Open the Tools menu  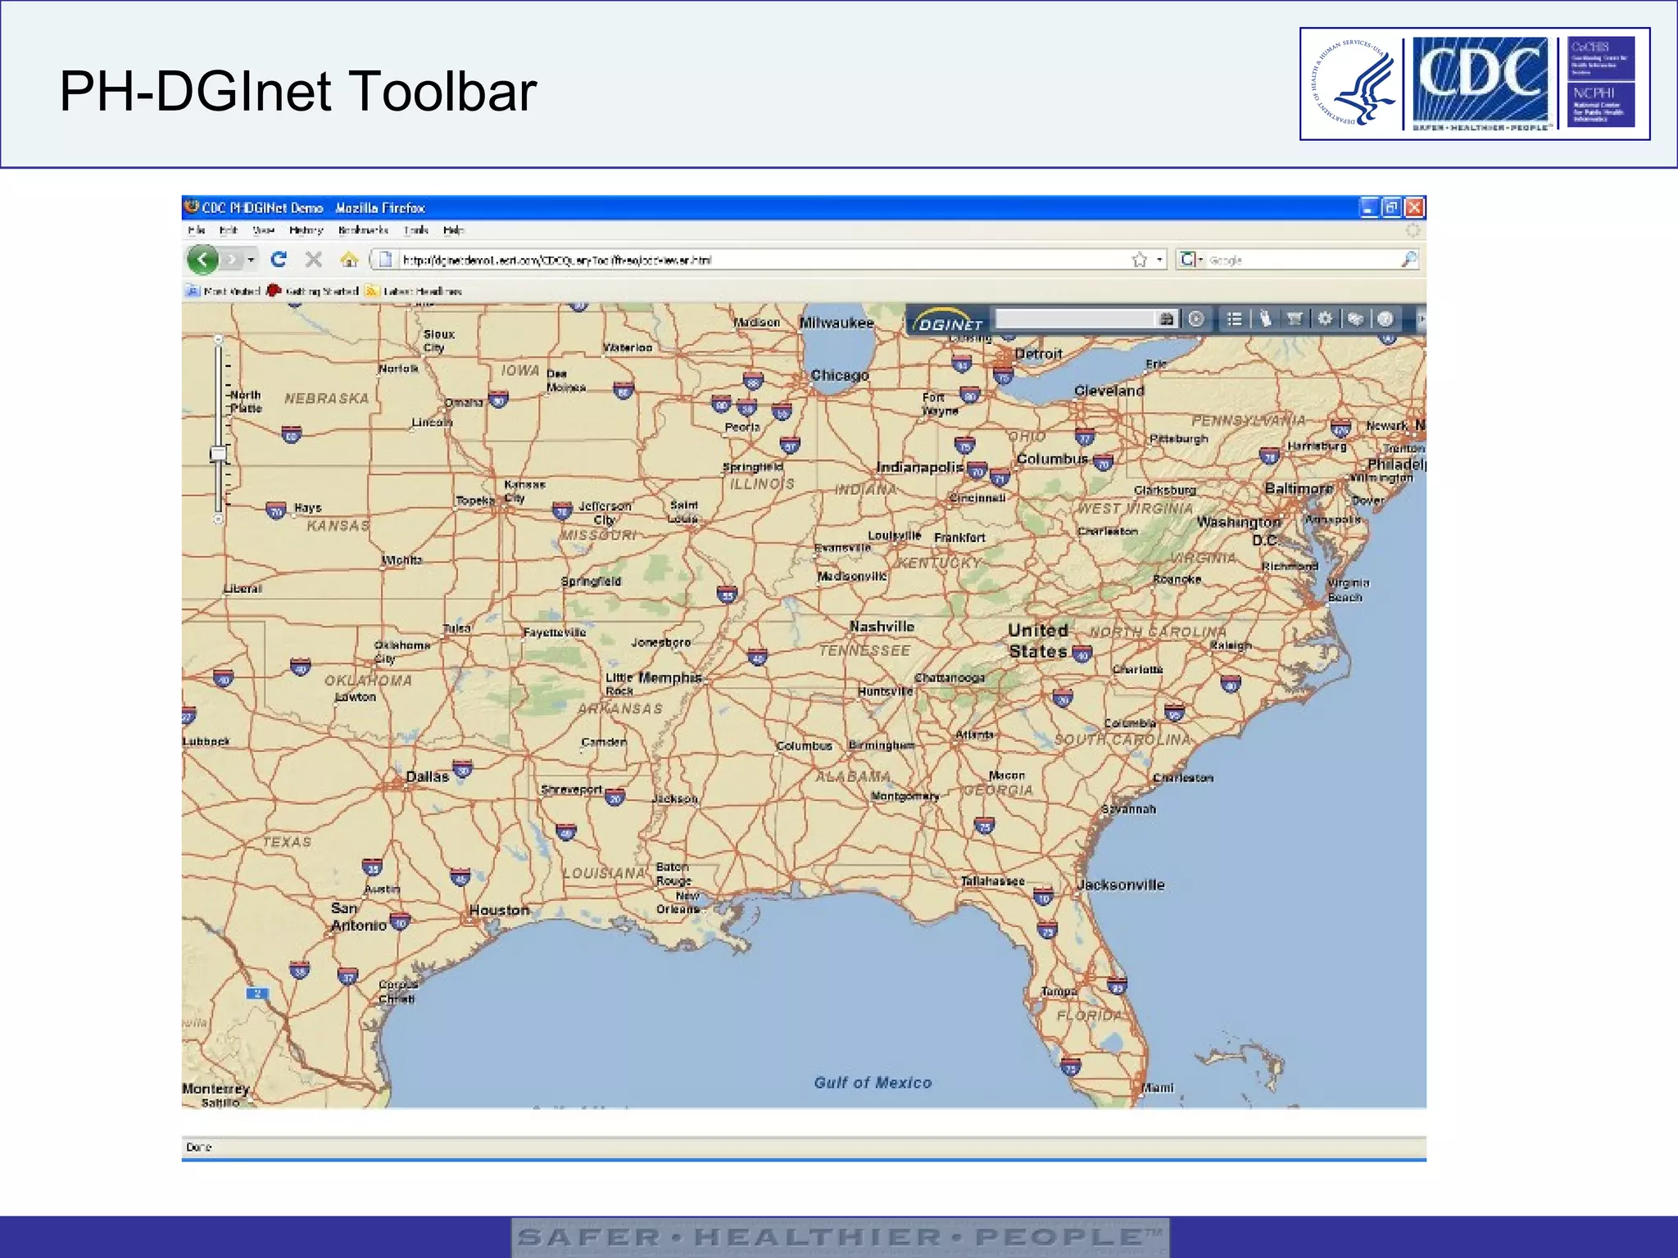coord(416,230)
